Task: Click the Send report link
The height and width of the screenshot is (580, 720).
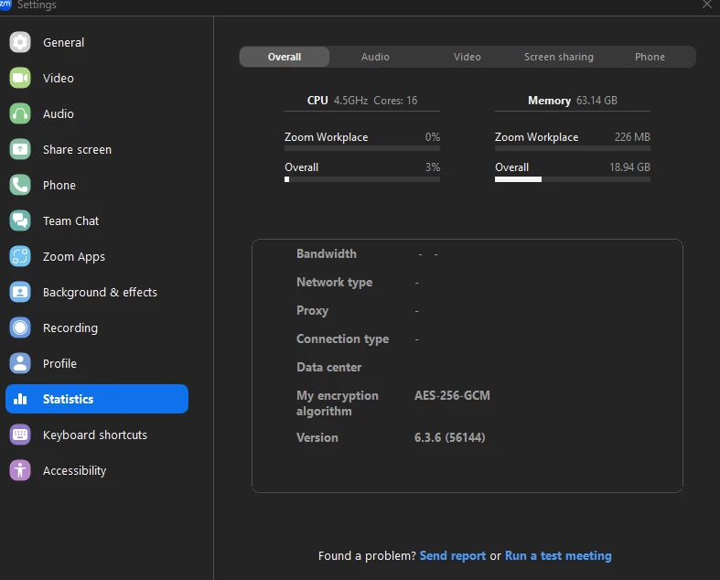Action: click(452, 555)
